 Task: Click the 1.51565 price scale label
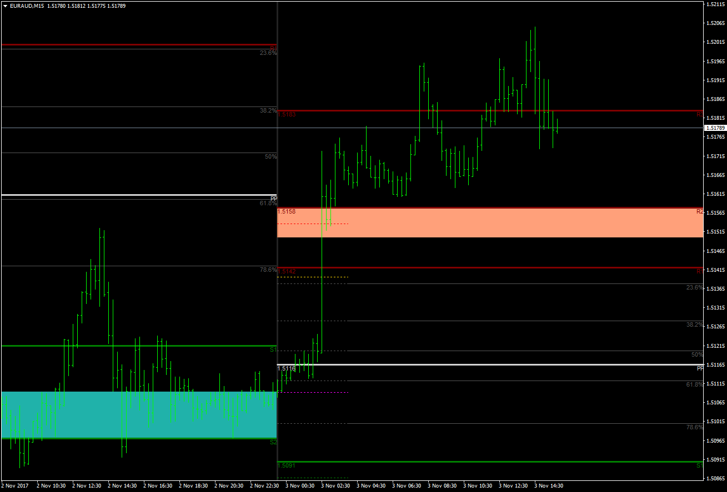715,213
